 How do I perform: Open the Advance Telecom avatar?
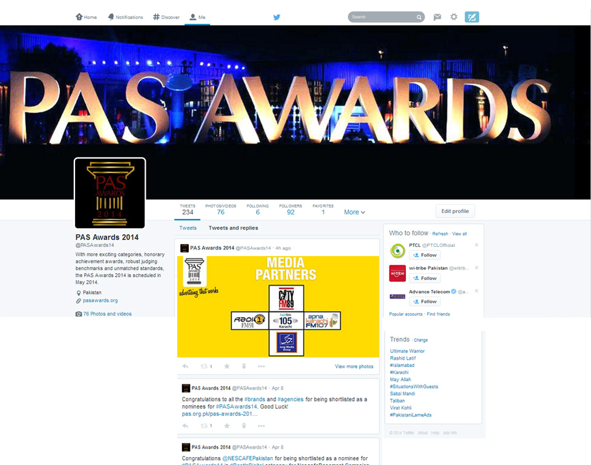397,297
